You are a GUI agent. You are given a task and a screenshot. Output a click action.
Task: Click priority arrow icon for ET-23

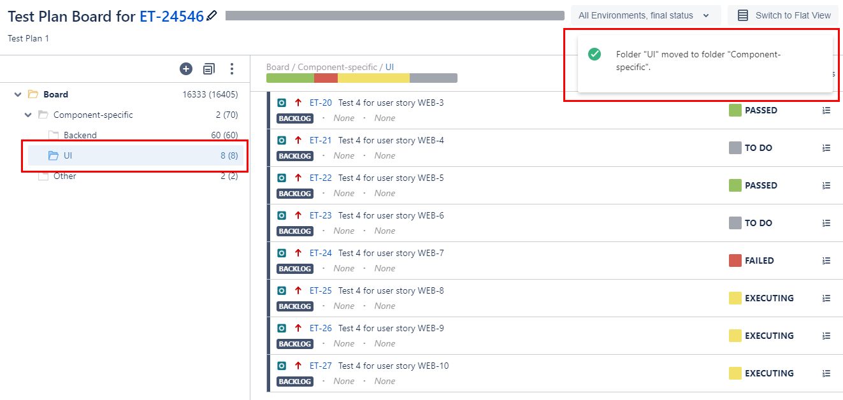[298, 215]
